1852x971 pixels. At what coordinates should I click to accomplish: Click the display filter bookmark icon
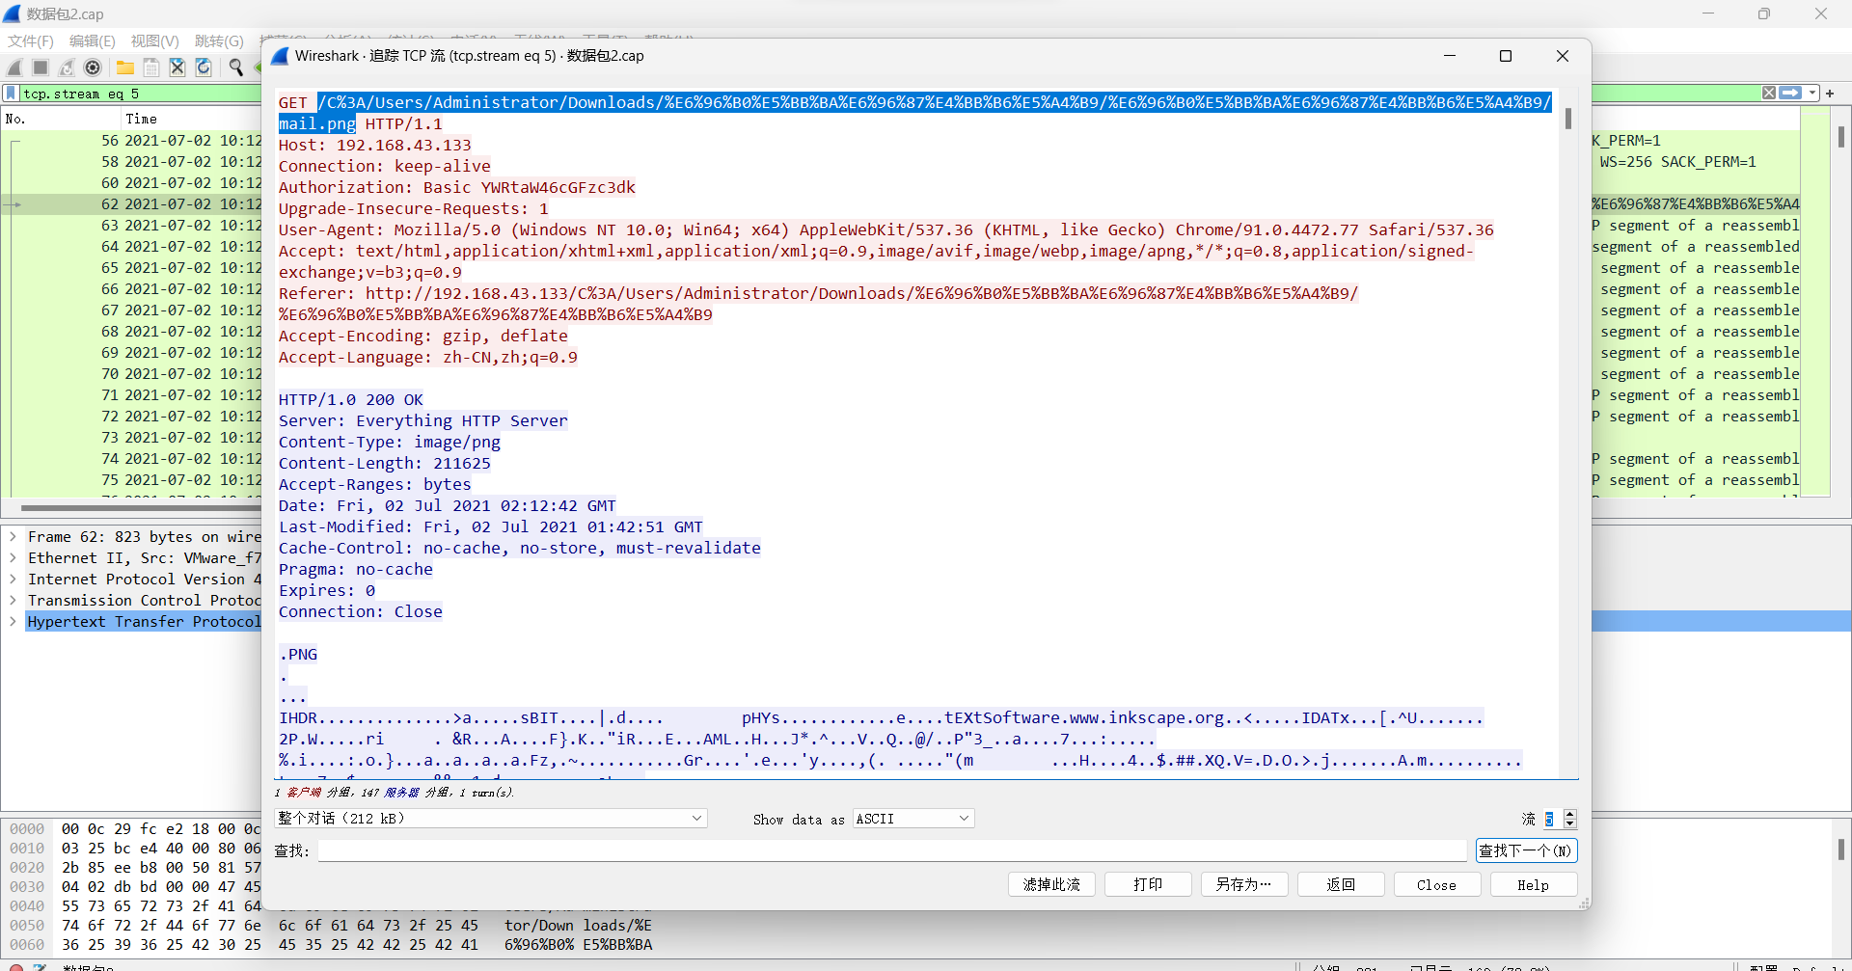tap(11, 94)
